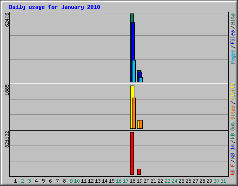The height and width of the screenshot is (186, 238).
Task: Click the blue Files bar for day 19
Action: point(140,74)
